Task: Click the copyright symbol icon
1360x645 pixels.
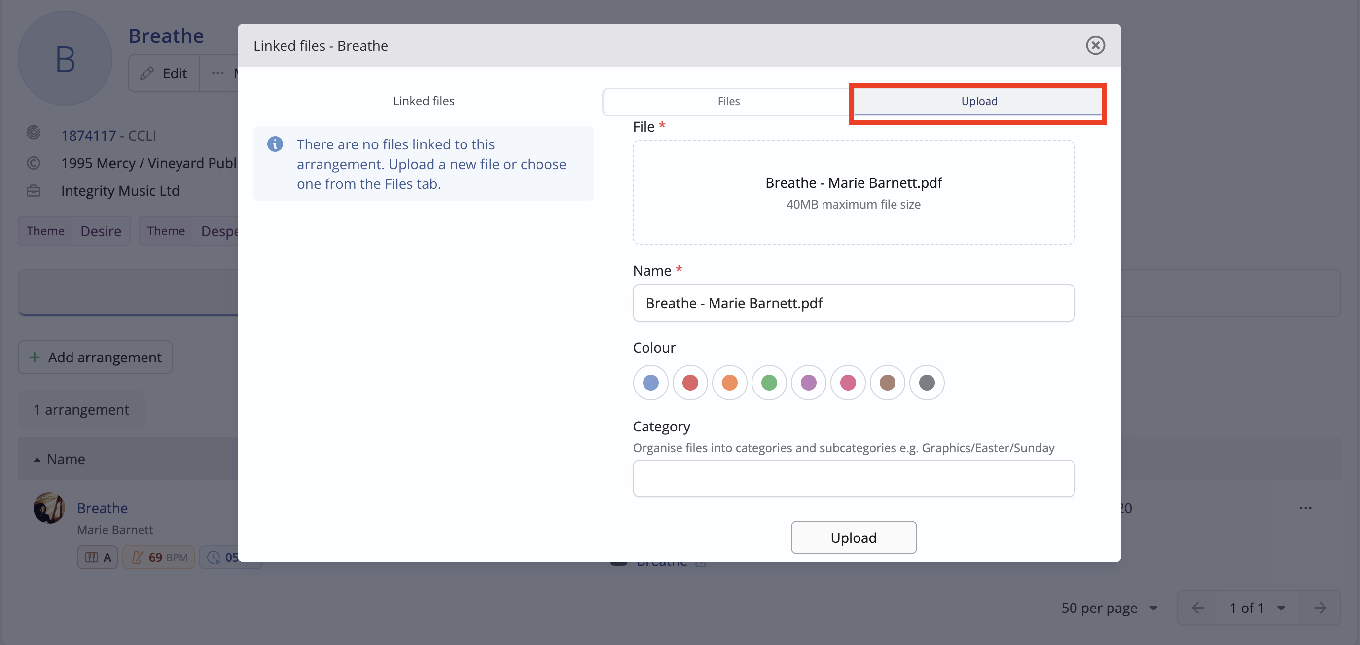Action: [33, 163]
